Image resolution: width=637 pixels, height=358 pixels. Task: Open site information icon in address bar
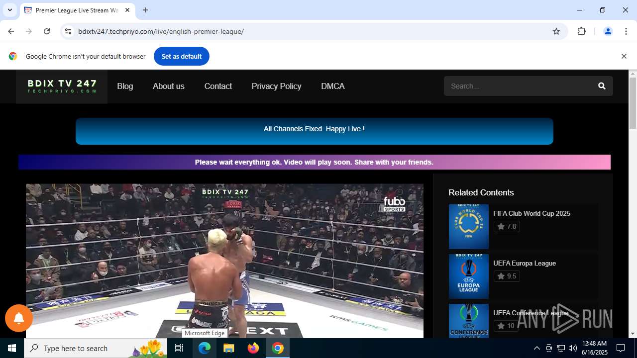[68, 31]
